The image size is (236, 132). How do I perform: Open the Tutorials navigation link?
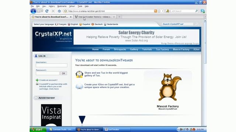pyautogui.click(x=147, y=49)
